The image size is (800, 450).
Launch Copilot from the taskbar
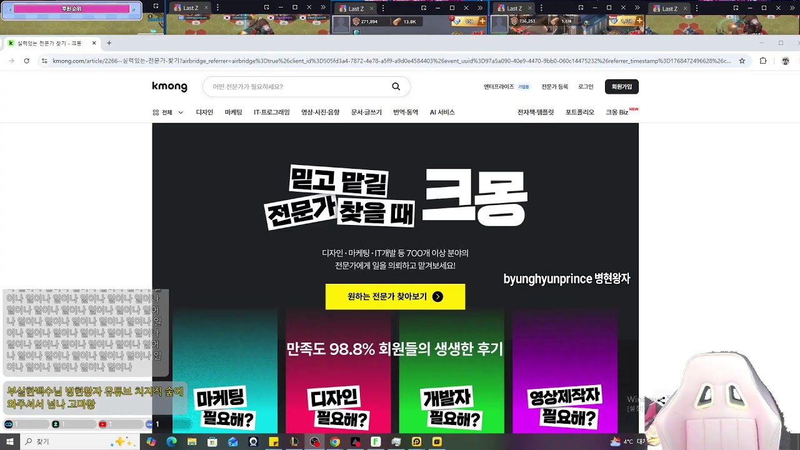(151, 442)
